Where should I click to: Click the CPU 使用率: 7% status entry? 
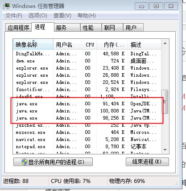[70, 181]
